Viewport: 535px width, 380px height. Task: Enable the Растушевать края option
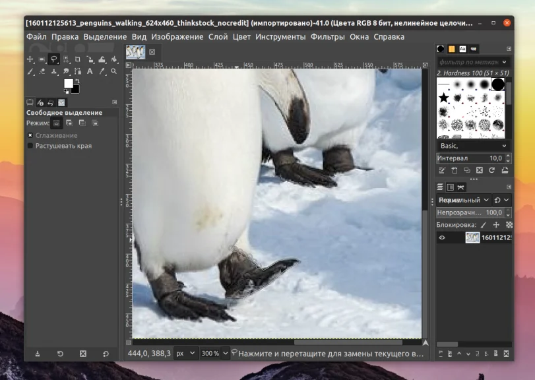tap(30, 146)
